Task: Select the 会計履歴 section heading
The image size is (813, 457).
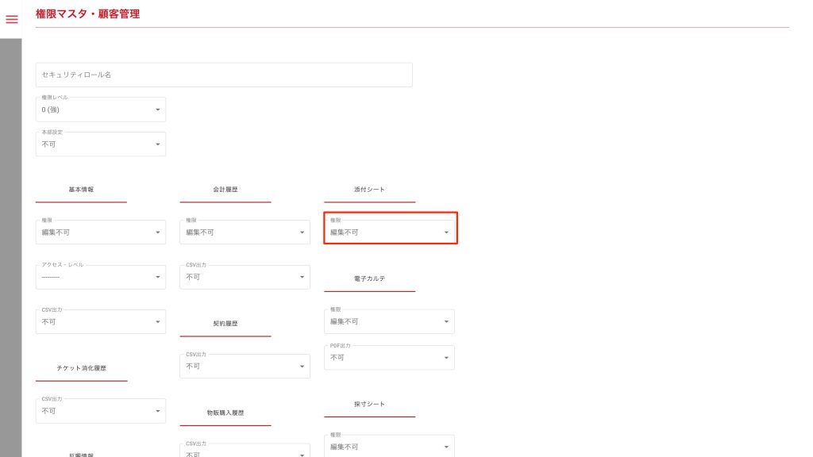Action: pyautogui.click(x=225, y=190)
